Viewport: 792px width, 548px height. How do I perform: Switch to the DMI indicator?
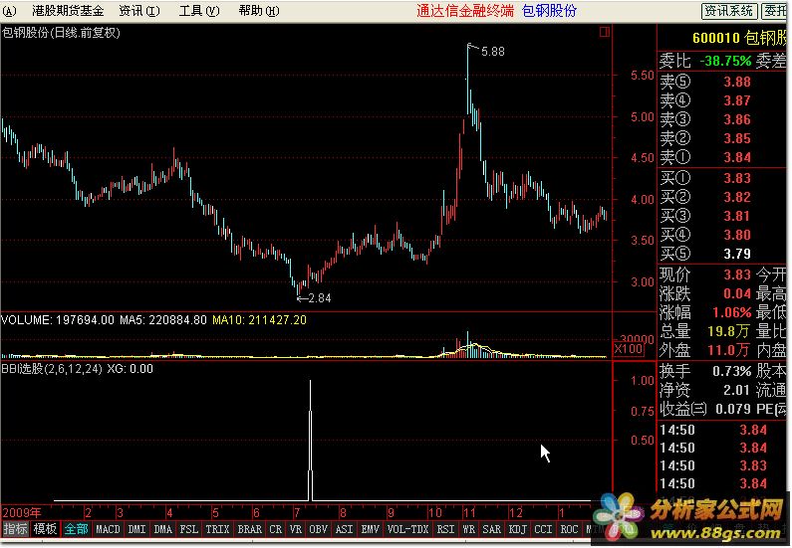click(136, 529)
